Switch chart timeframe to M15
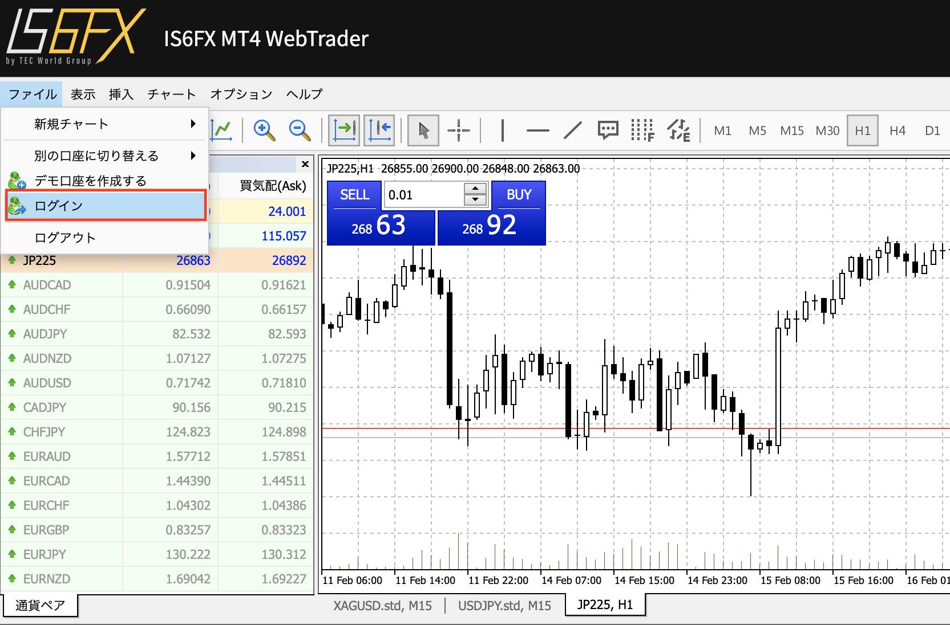 (x=791, y=131)
